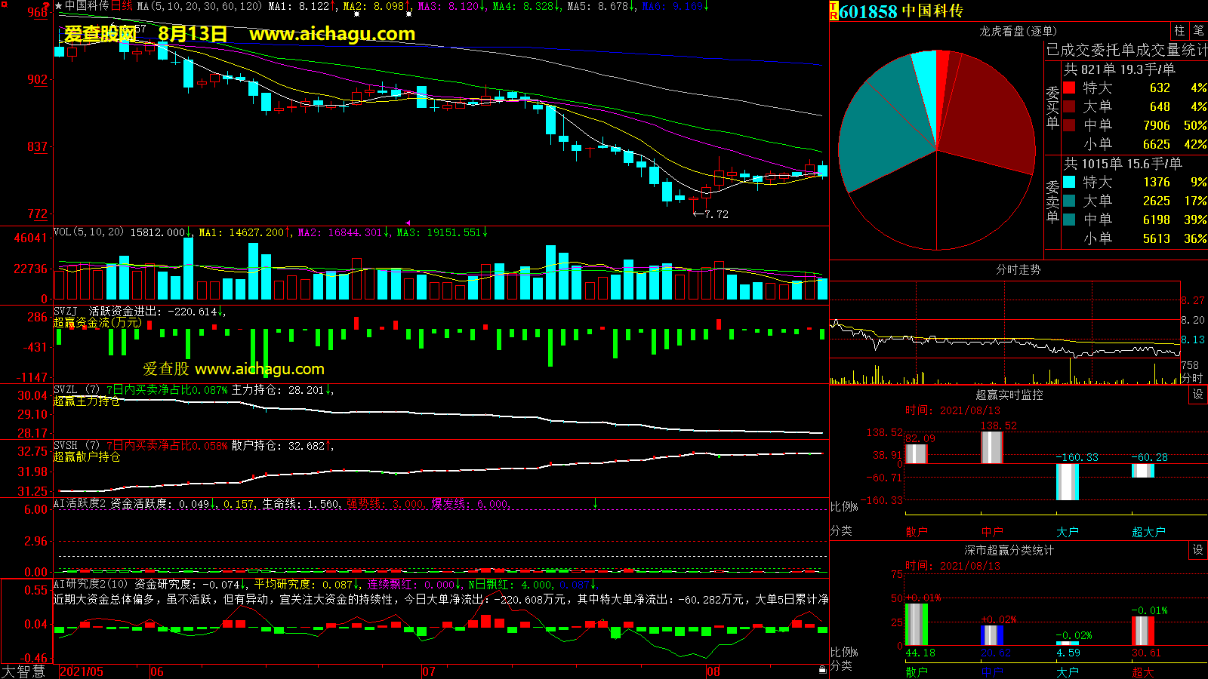This screenshot has width=1208, height=679.
Task: Open 设 settings for 超赢实时监控
Action: (1197, 395)
